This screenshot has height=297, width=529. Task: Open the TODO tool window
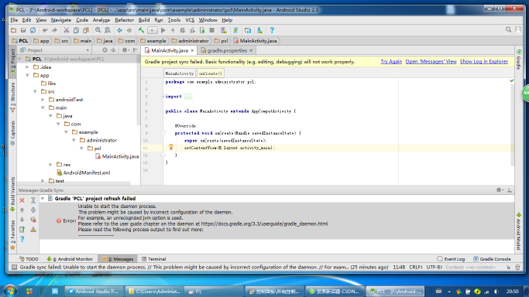coord(29,259)
